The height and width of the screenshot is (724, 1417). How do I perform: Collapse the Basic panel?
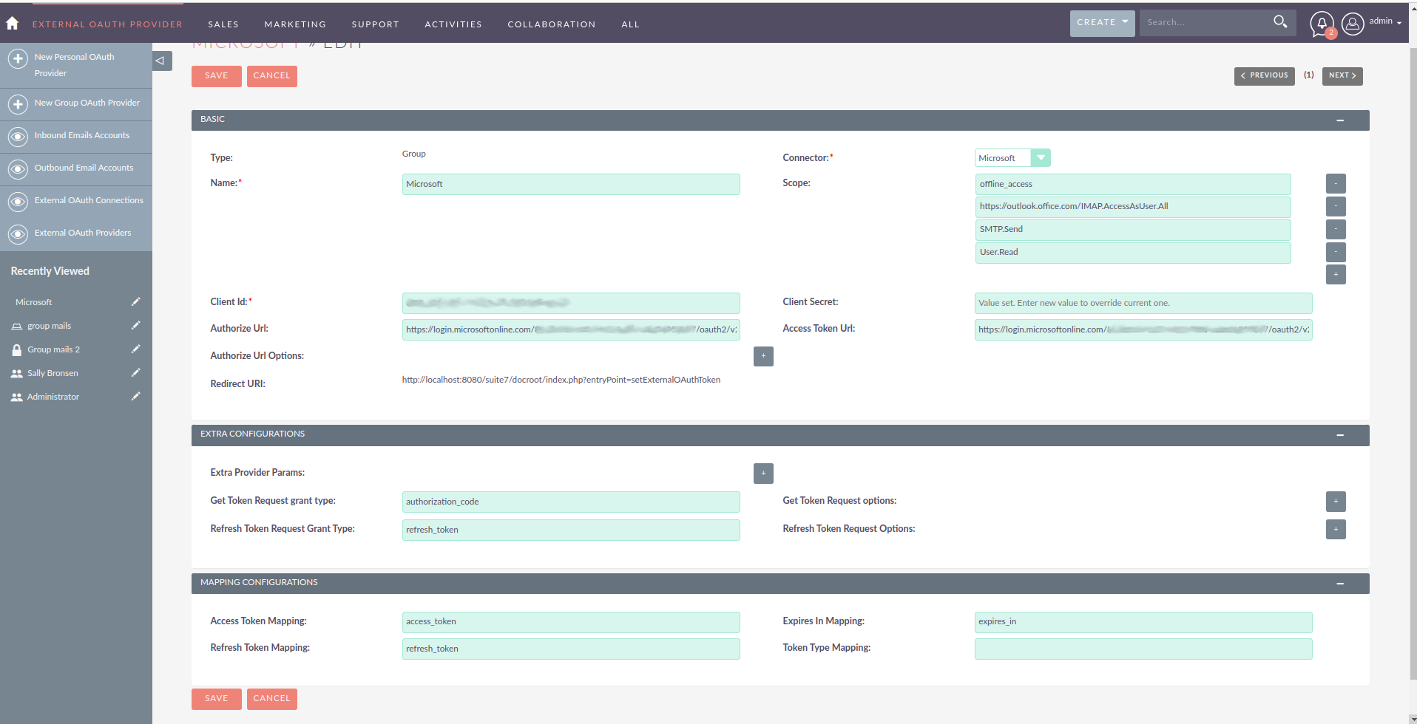(1339, 120)
